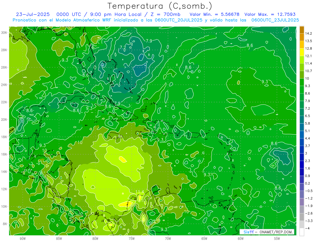Screen dimensions: 314x242
Task: Click the 'Sis' logo text beside ONAMET
Action: 246,232
